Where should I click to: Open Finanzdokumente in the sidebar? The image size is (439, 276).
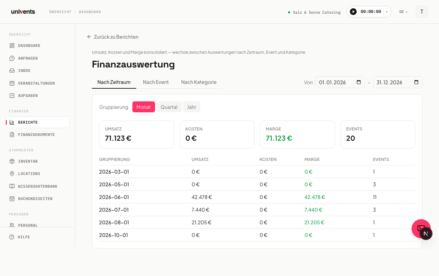coord(38,135)
